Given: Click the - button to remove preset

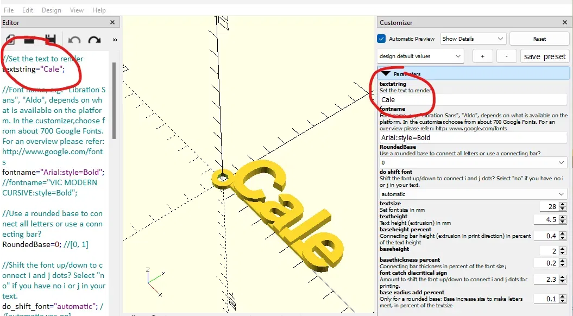Looking at the screenshot, I should click(x=507, y=56).
